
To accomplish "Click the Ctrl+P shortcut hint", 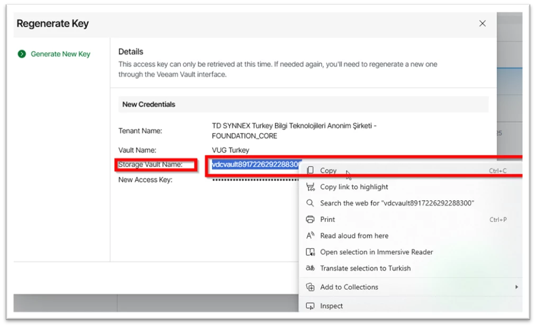I will (x=498, y=219).
